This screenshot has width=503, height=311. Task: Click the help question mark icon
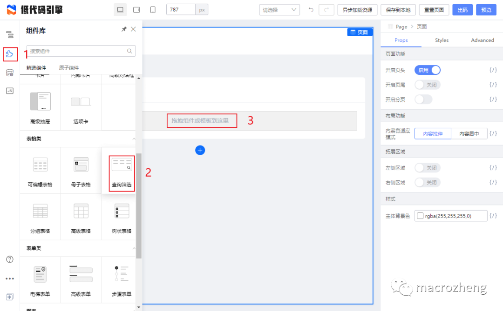pyautogui.click(x=10, y=259)
